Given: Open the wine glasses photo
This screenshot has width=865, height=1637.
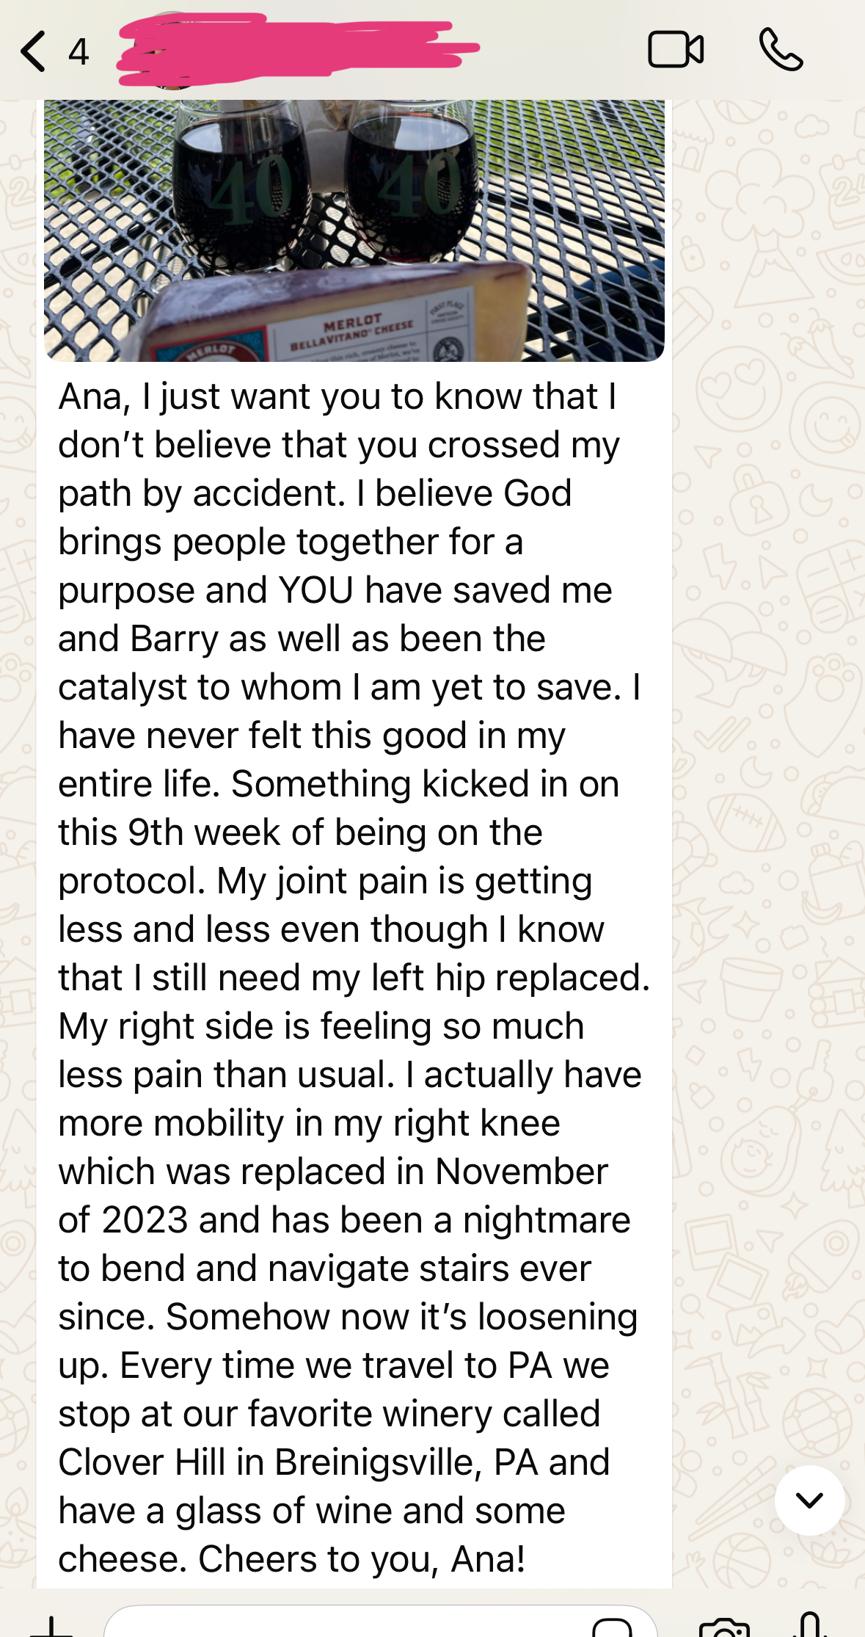Looking at the screenshot, I should click(354, 230).
